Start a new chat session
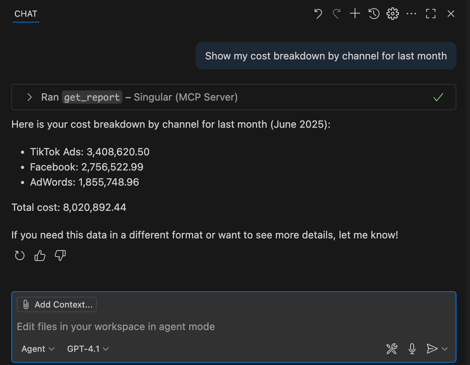This screenshot has height=365, width=470. coord(355,13)
